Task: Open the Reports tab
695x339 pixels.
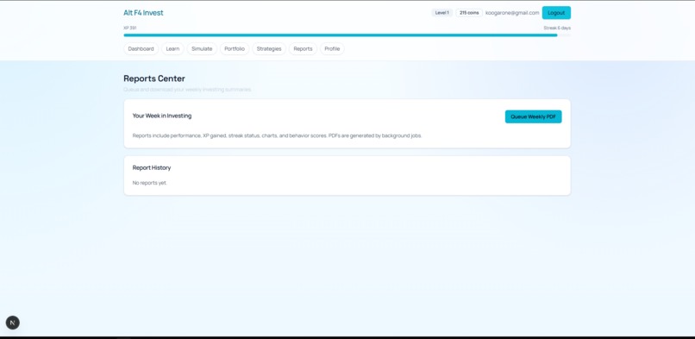Action: (x=303, y=49)
